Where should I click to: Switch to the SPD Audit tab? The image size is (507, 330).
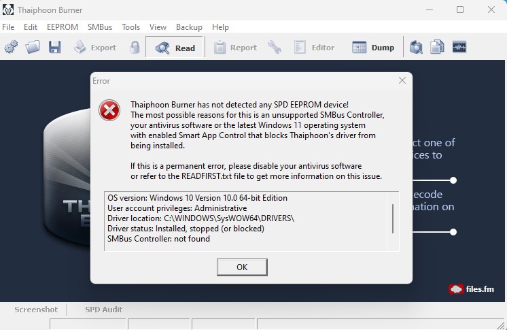pyautogui.click(x=104, y=310)
